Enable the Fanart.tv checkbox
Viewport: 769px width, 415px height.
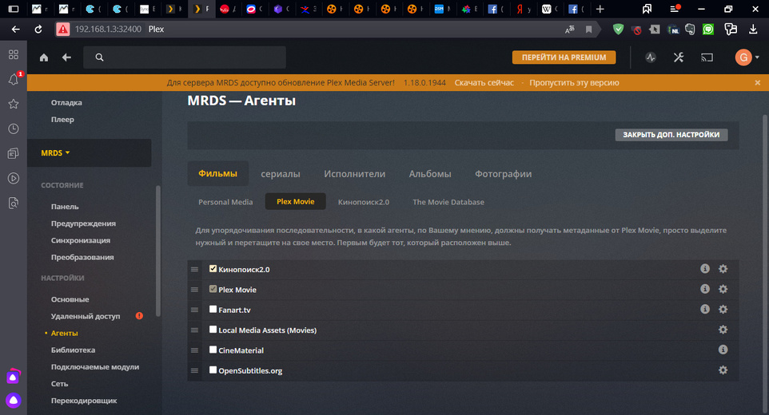(213, 309)
